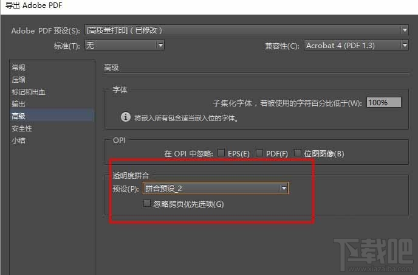The image size is (418, 275).
Task: Click the subset fonts 100% field
Action: click(383, 102)
